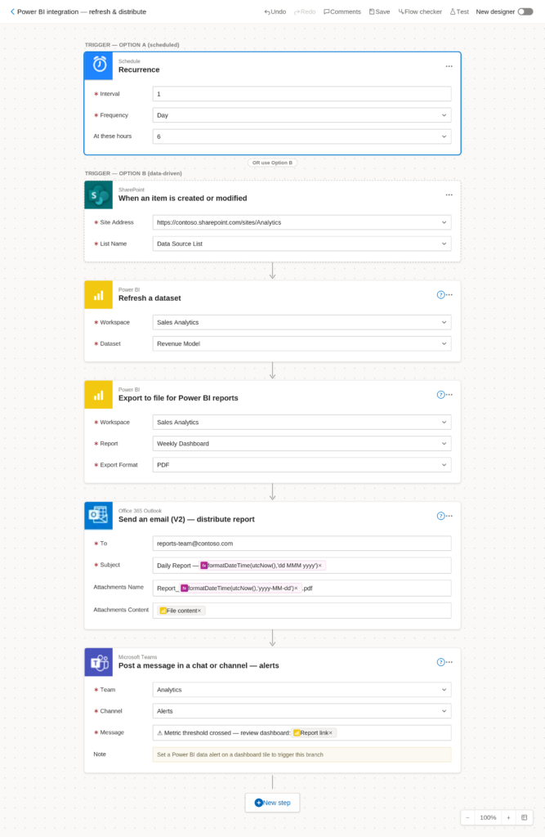The height and width of the screenshot is (837, 545).
Task: Open help for Send an email step
Action: [x=440, y=516]
